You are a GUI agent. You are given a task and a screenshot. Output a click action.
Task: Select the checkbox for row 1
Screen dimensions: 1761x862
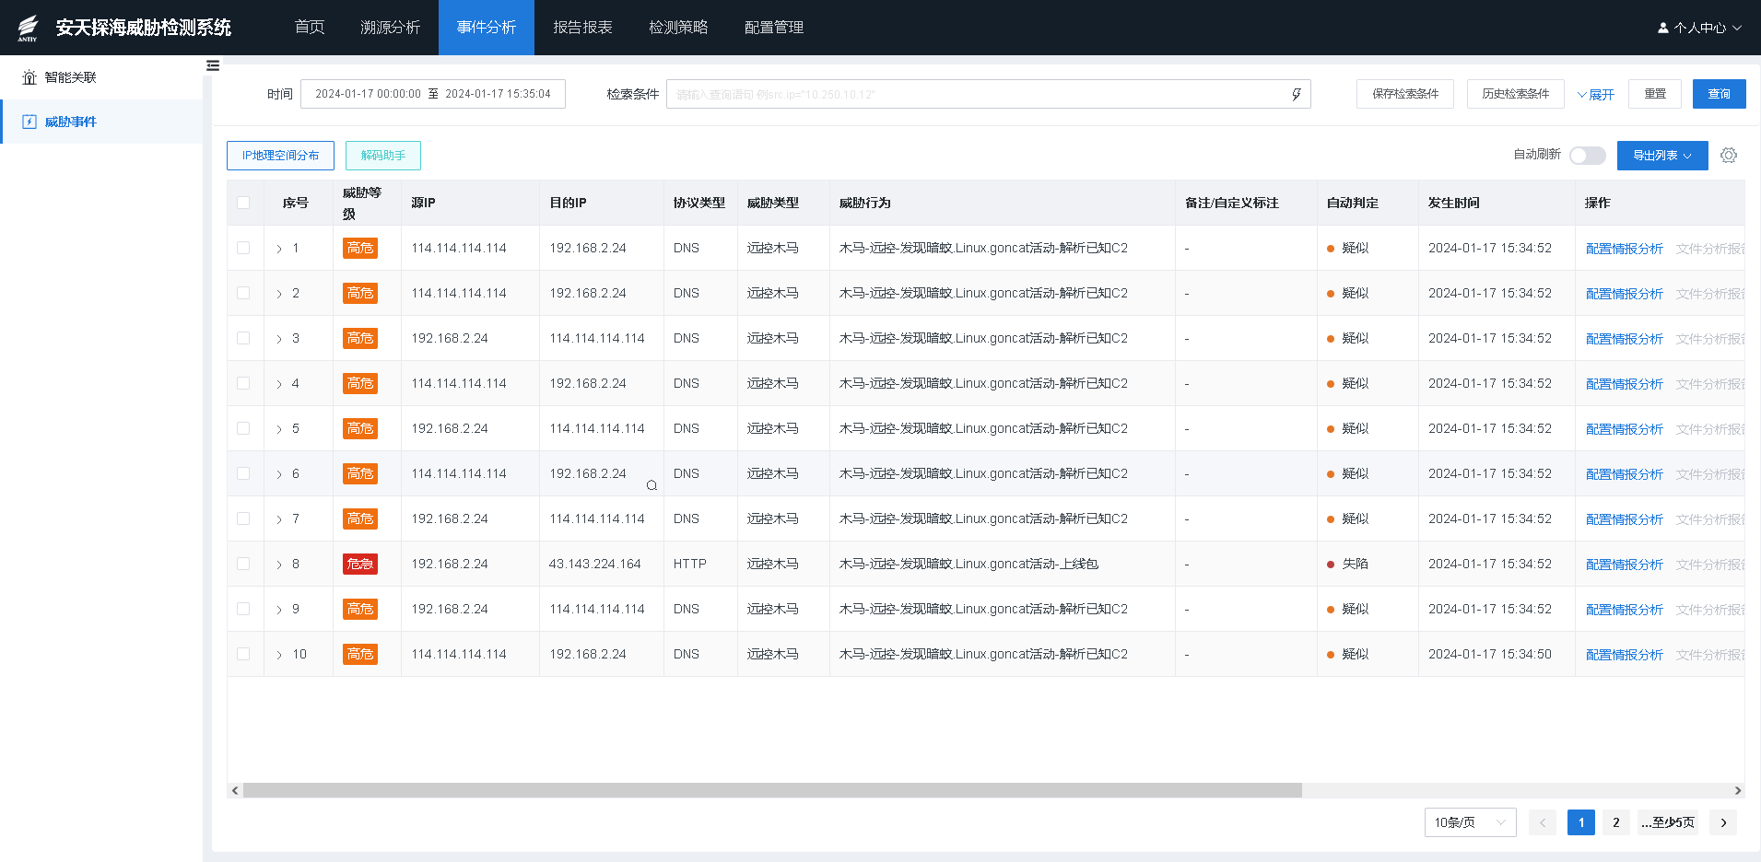[x=243, y=248]
